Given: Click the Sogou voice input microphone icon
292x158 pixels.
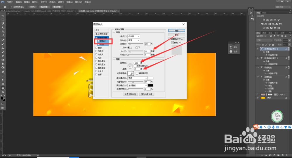Looking at the screenshot, I should (273, 127).
